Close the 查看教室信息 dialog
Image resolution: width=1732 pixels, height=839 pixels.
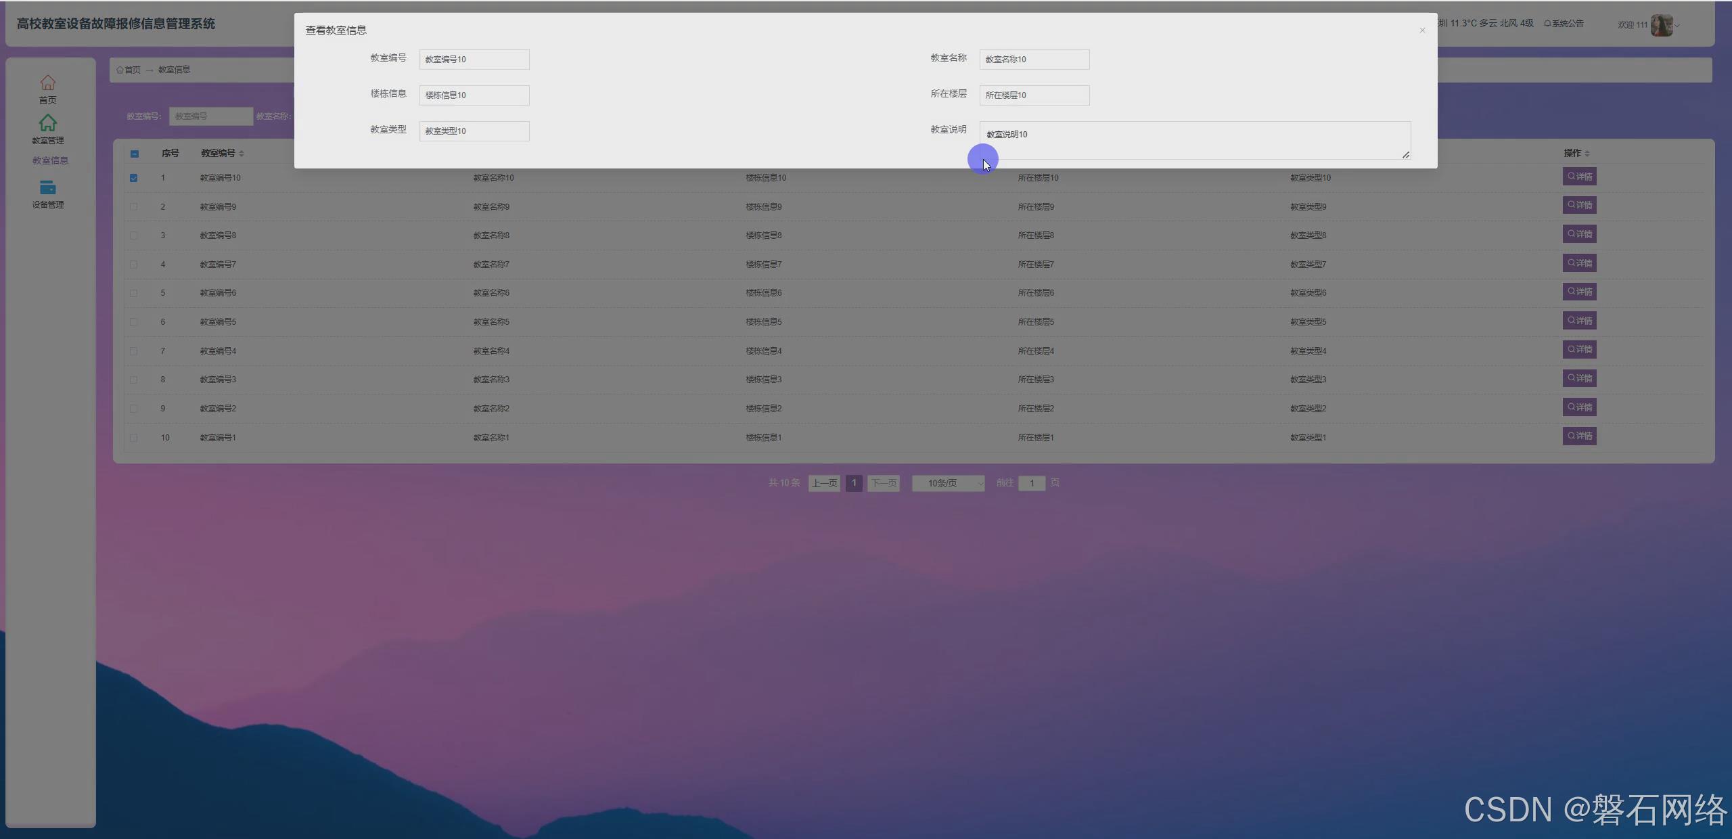point(1422,30)
